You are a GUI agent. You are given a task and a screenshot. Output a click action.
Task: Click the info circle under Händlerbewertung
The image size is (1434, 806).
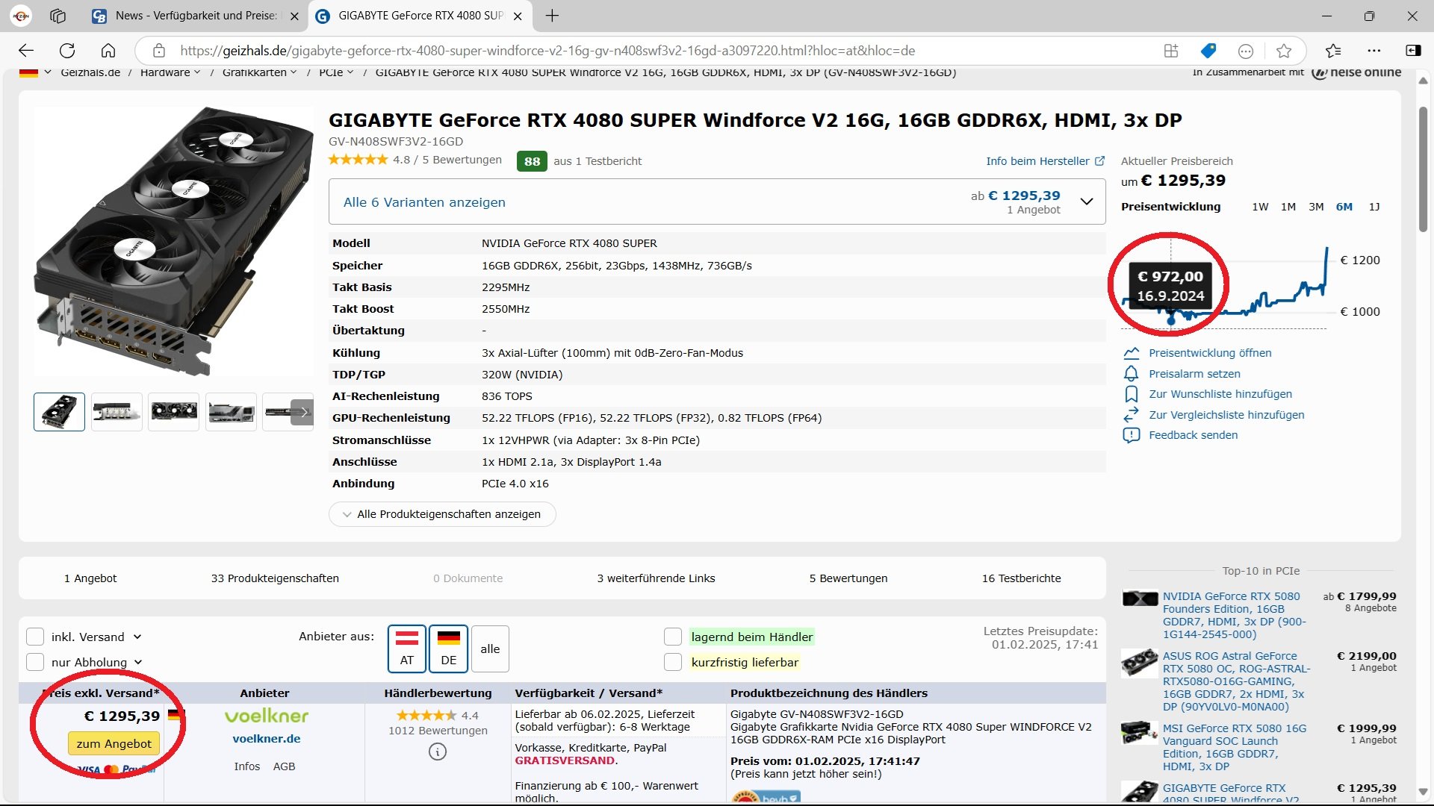[x=438, y=752]
